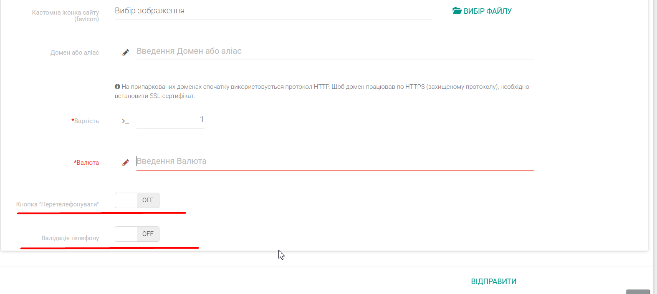The width and height of the screenshot is (657, 294).
Task: Enable the Кнопка "Перетелефонувати" toggle
Action: (137, 200)
